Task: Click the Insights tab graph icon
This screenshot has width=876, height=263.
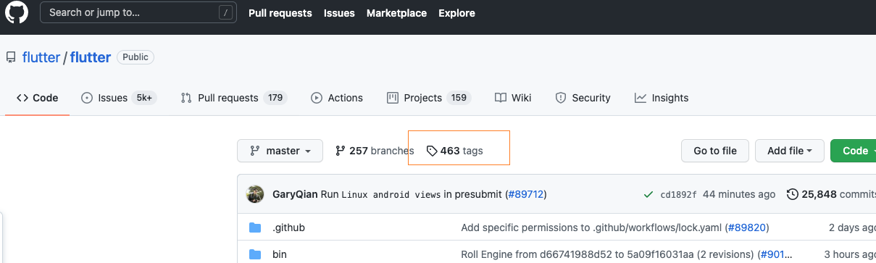Action: [x=641, y=98]
